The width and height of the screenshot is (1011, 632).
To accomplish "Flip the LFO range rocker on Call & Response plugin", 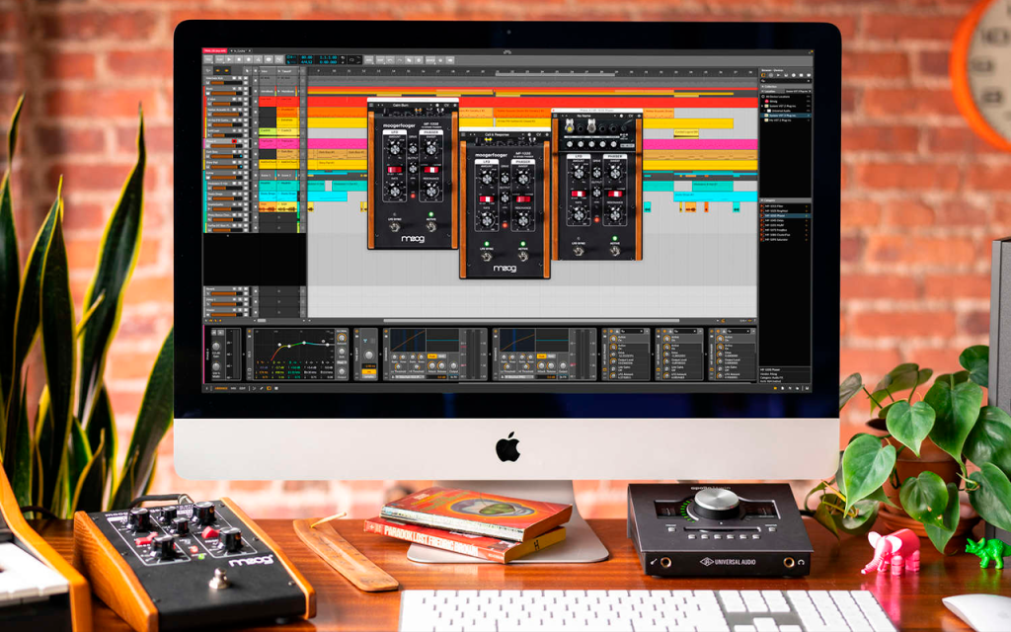I will pos(487,199).
